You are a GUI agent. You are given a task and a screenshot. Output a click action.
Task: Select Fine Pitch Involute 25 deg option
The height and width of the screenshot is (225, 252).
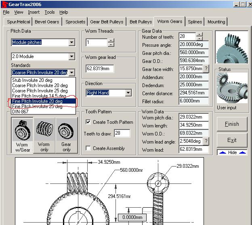(x=43, y=106)
